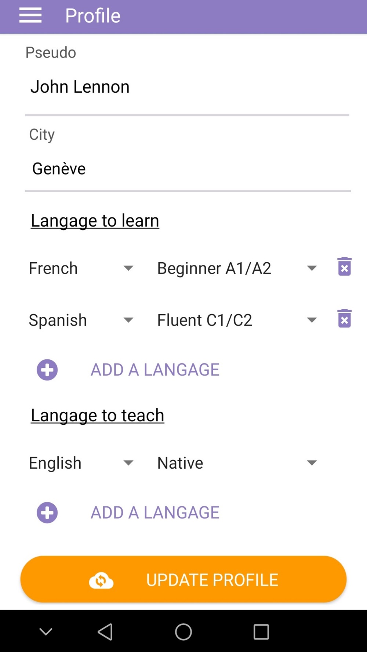Click Add a Langage text under learn section
The width and height of the screenshot is (367, 652).
[x=155, y=370]
